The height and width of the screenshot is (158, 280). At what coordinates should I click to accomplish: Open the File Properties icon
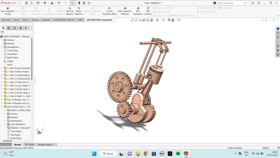point(84,3)
